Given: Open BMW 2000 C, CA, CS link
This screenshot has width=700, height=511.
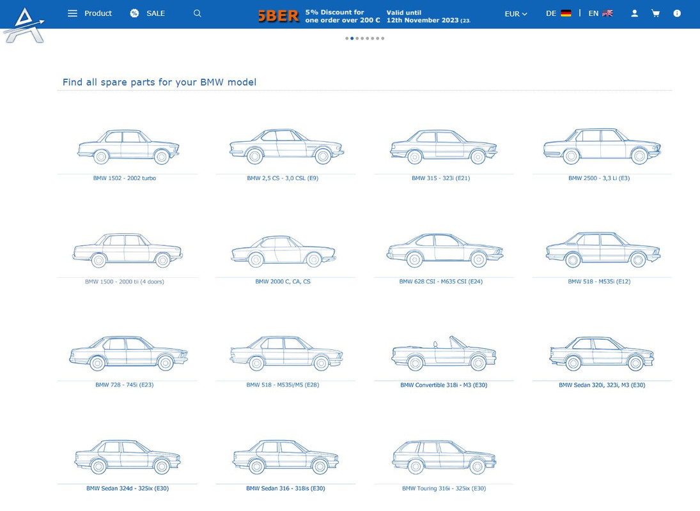Looking at the screenshot, I should [283, 281].
